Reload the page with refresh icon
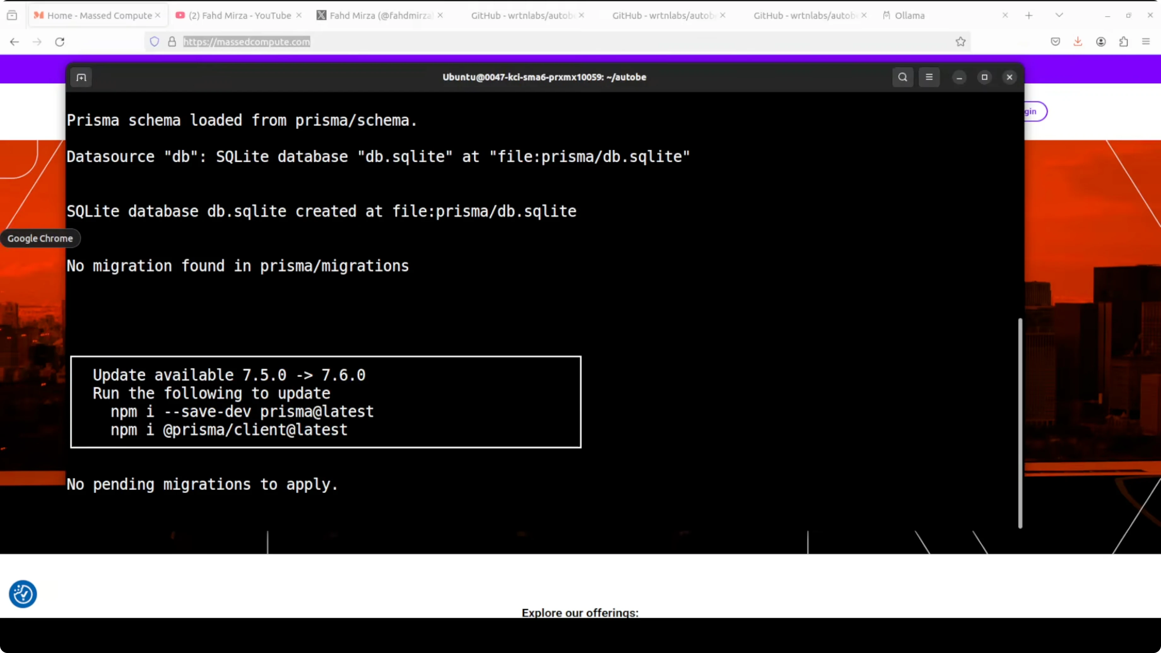Screen dimensions: 1161x653 pyautogui.click(x=60, y=42)
